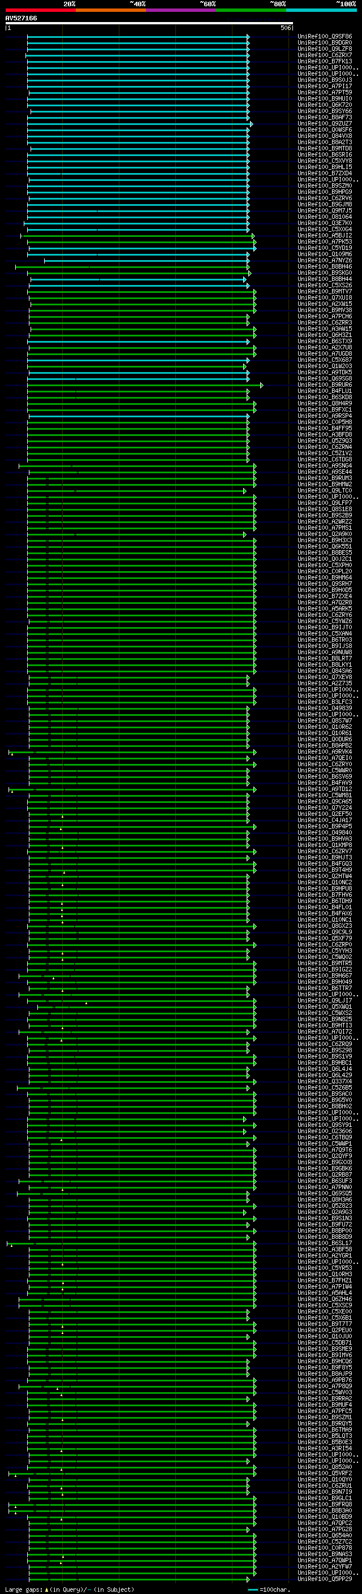The image size is (362, 1594).
Task: Select the UniRef100_Q9ZUZ7 label
Action: point(325,123)
